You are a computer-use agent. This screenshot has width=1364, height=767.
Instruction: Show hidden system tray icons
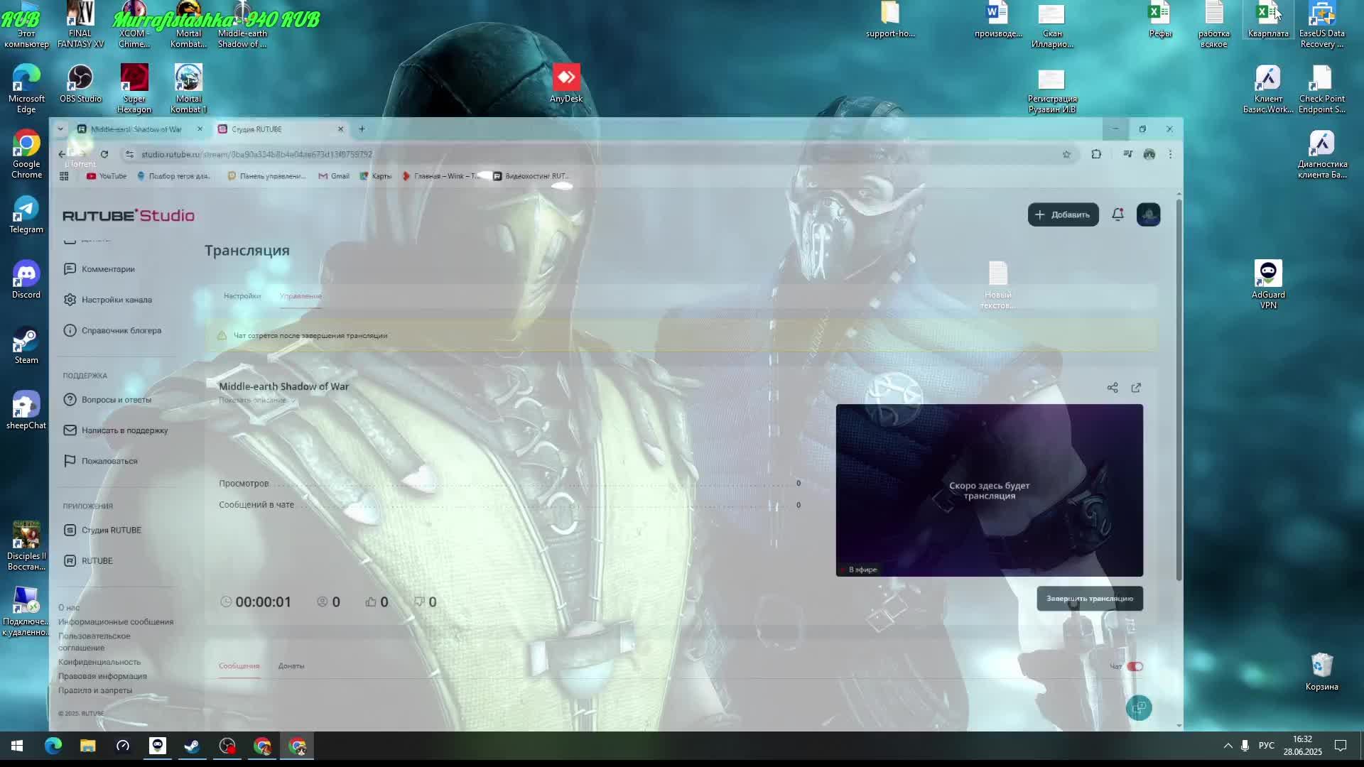point(1228,746)
